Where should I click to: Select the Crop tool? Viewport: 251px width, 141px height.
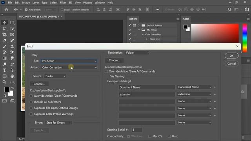[4, 34]
